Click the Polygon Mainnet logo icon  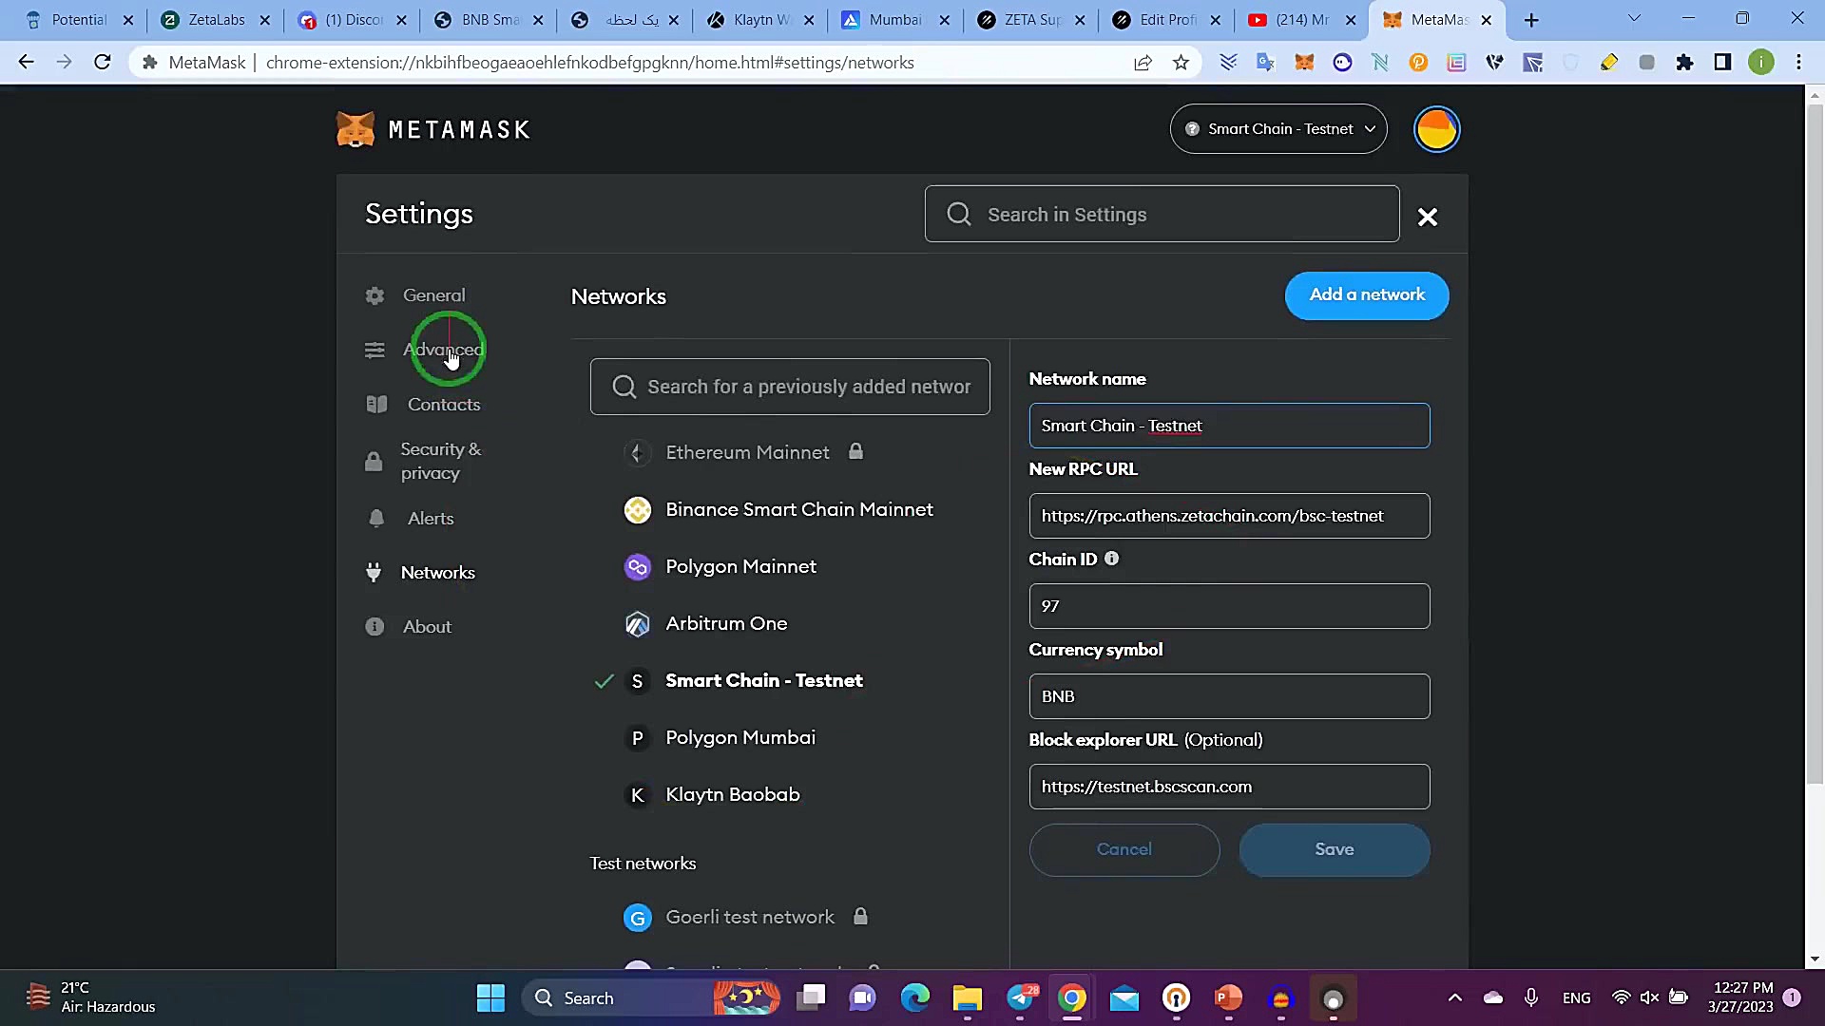[x=637, y=567]
